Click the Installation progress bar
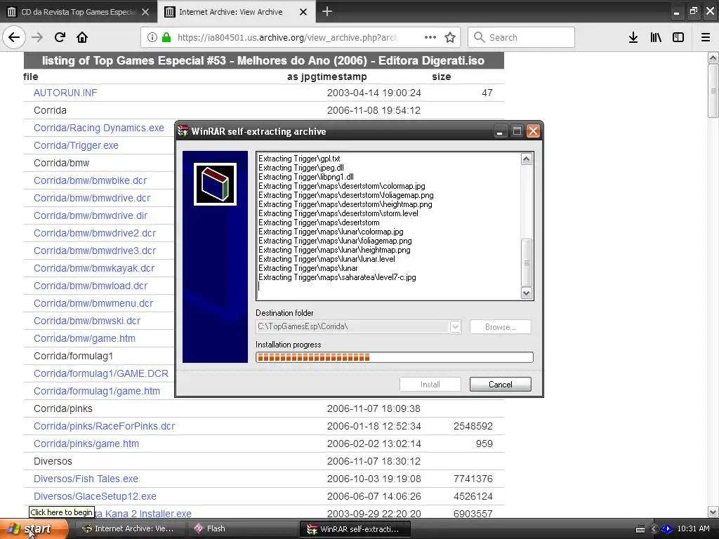 click(395, 357)
